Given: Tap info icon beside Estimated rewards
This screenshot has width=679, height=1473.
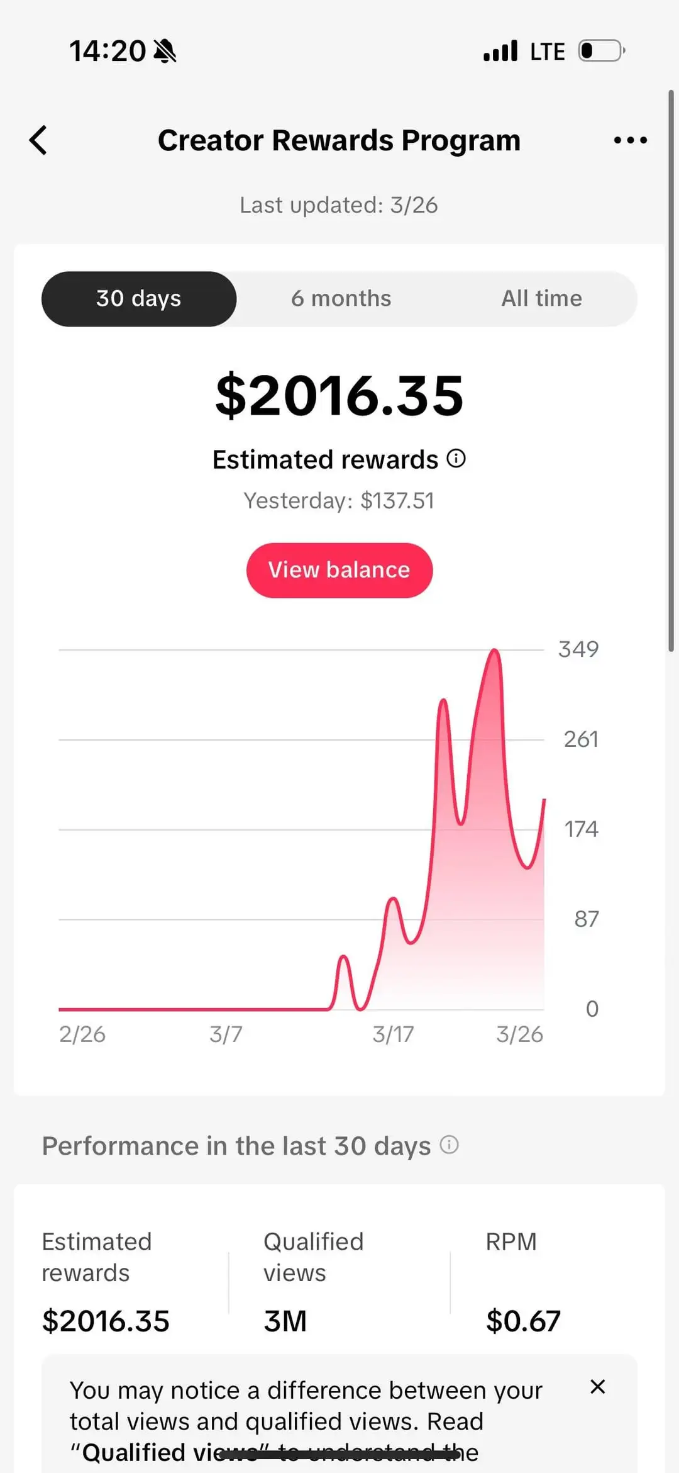Looking at the screenshot, I should pyautogui.click(x=456, y=459).
